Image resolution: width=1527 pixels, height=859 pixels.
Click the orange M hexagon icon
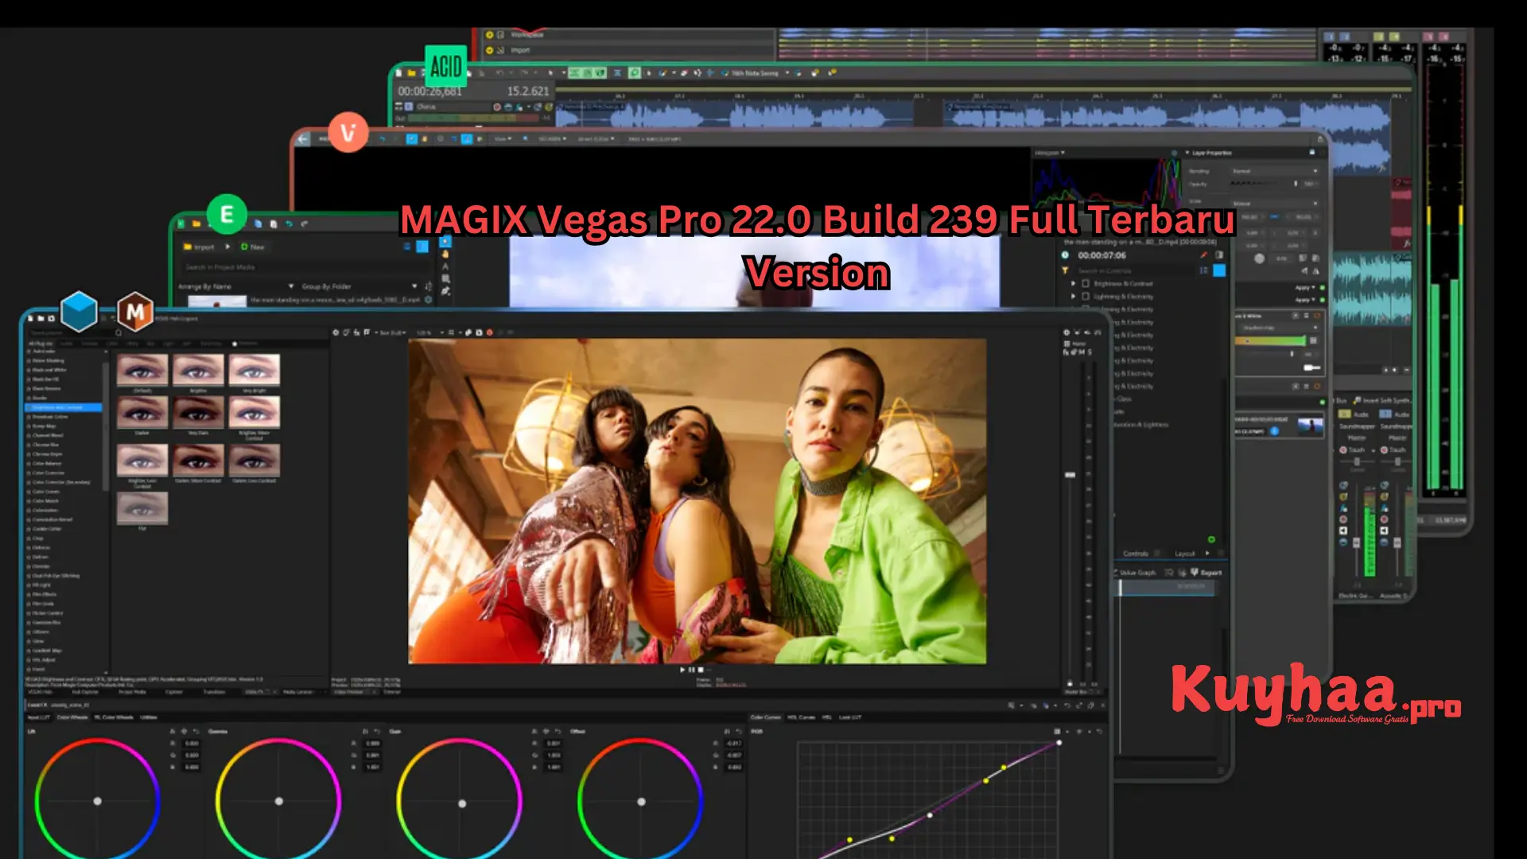tap(135, 312)
